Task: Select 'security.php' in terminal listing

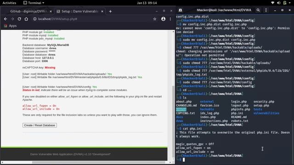Action: (x=264, y=102)
